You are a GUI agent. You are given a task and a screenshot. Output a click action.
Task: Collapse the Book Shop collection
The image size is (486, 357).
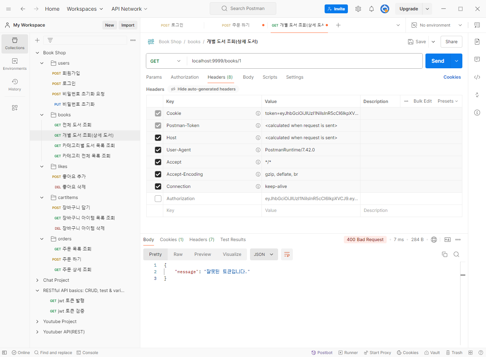(37, 53)
